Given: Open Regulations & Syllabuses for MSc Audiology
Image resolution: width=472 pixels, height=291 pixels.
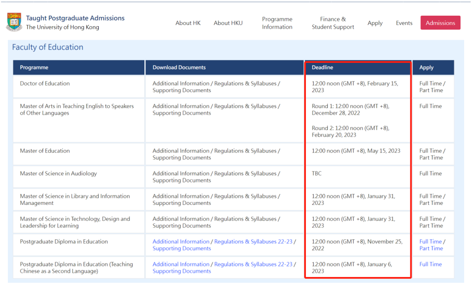Looking at the screenshot, I should tap(245, 173).
